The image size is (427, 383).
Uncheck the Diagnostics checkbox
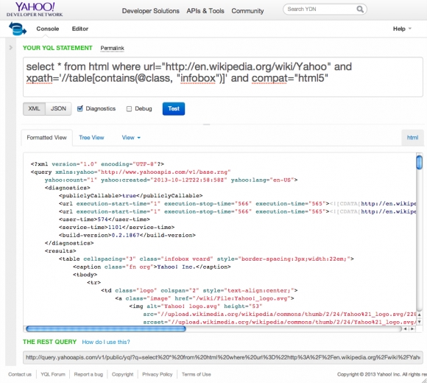tap(80, 109)
